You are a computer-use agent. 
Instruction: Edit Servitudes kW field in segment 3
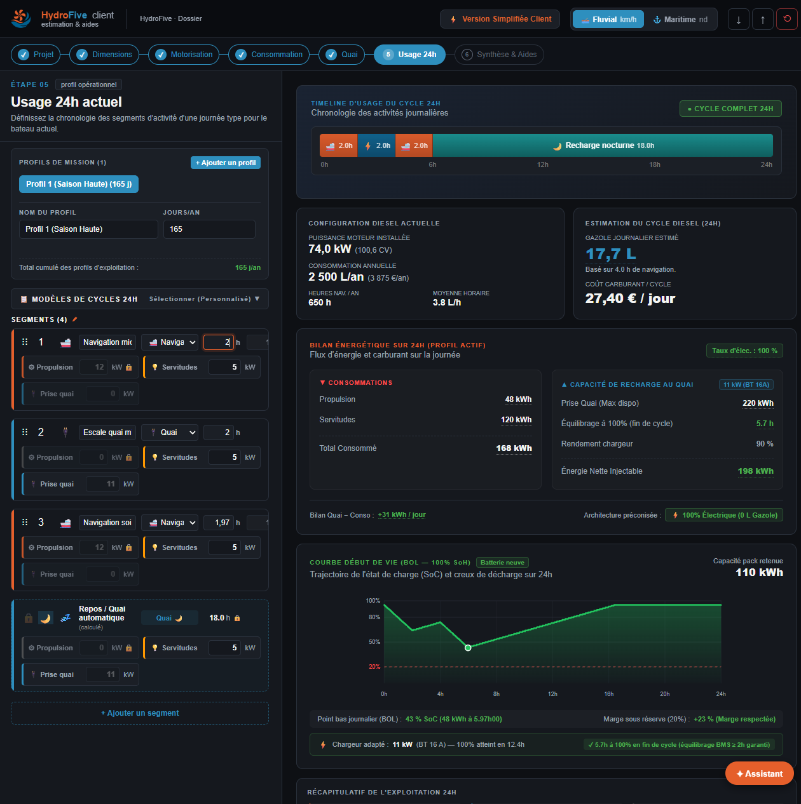(224, 547)
